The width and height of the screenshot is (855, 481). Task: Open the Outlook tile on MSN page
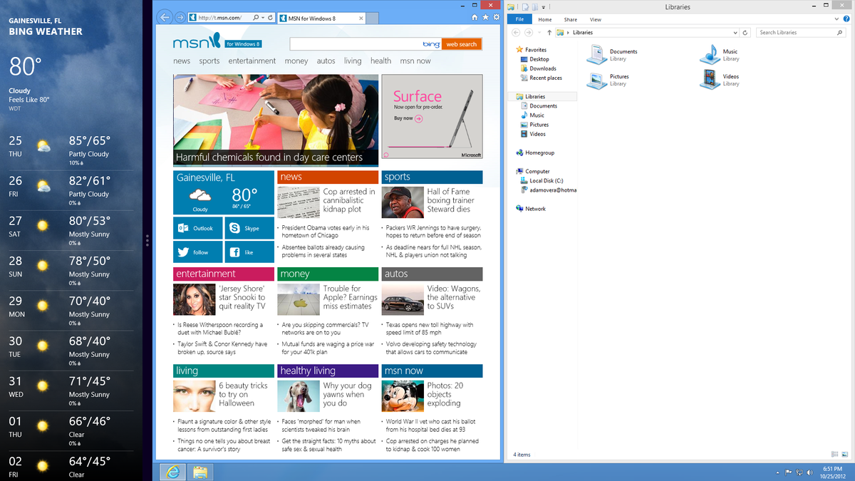(x=197, y=228)
